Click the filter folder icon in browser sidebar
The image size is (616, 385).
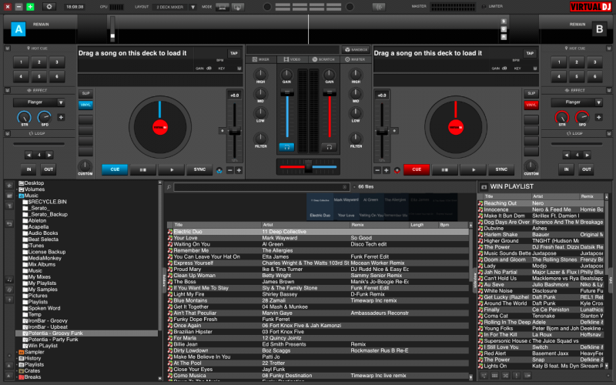tap(9, 206)
